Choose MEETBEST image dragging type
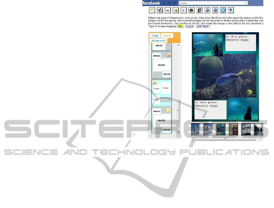Viewport: 274px width, 208px height. [x=203, y=26]
